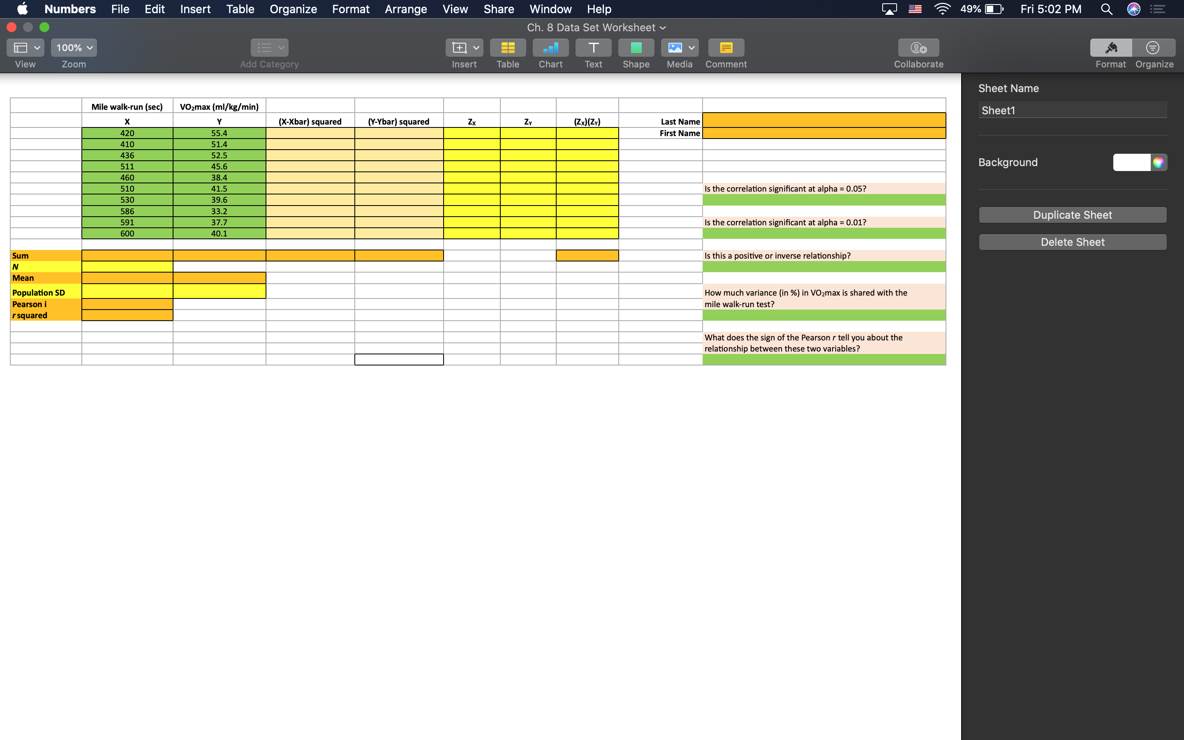Open the Collaborate panel
Viewport: 1184px width, 740px height.
tap(918, 47)
